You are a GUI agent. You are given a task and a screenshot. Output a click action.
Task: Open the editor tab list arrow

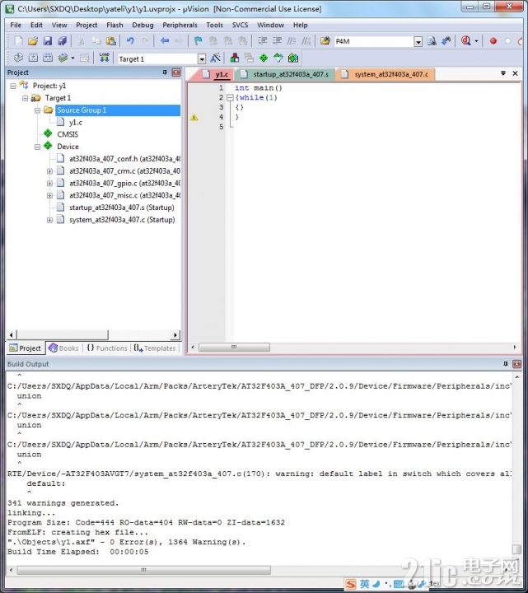point(503,73)
